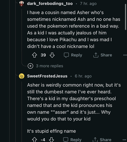This screenshot has width=127, height=142.
Task: View SweetFrostedJesus's yellow avatar
Action: coord(22,76)
